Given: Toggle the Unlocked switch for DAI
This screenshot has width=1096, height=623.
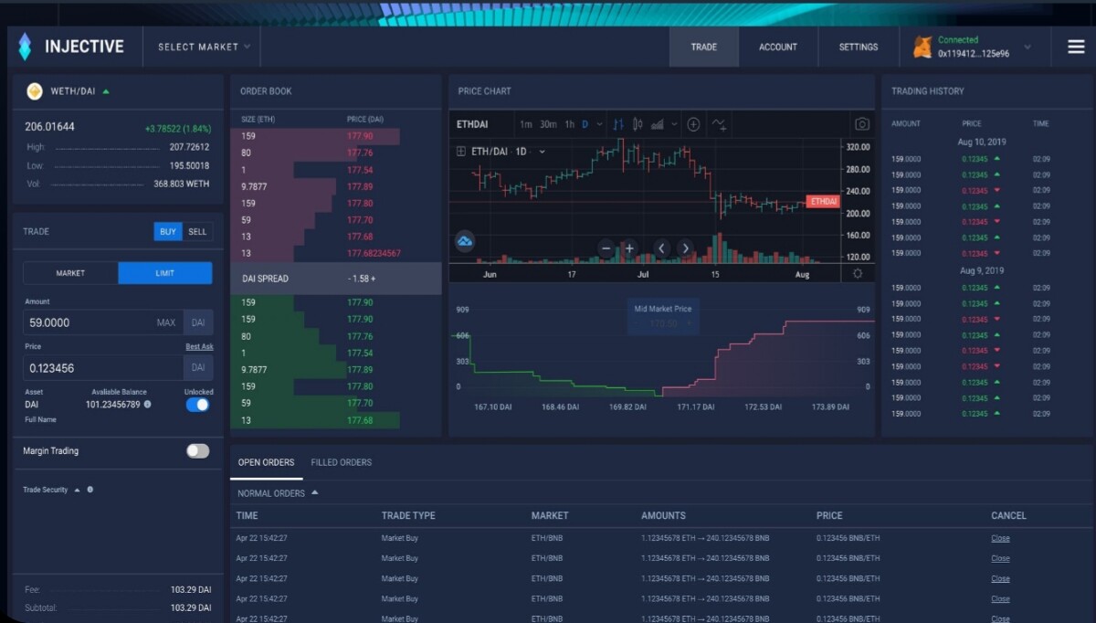Looking at the screenshot, I should [197, 405].
